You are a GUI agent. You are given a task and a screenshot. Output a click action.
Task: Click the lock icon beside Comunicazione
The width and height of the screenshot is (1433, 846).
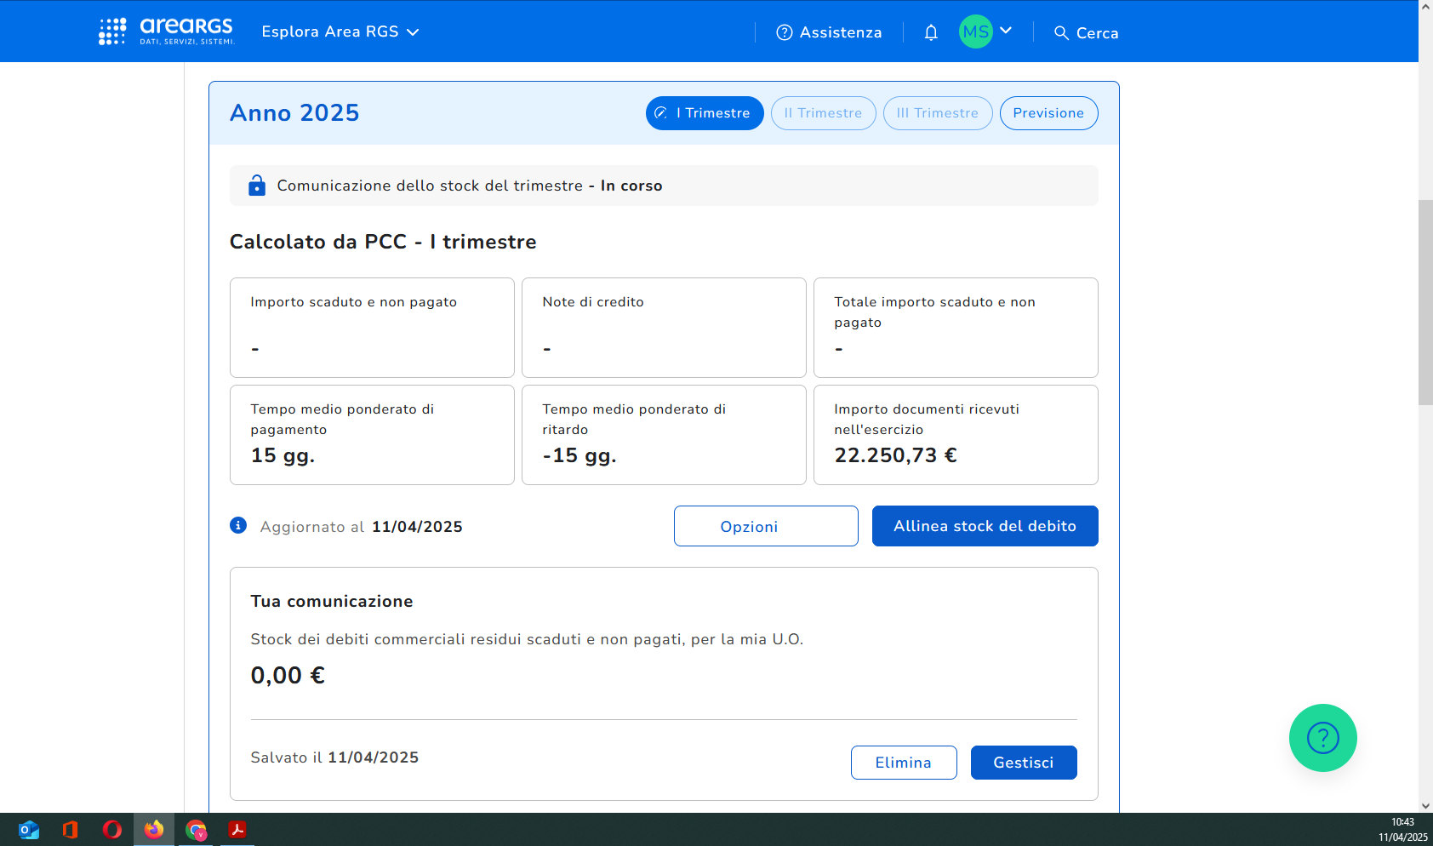[256, 186]
